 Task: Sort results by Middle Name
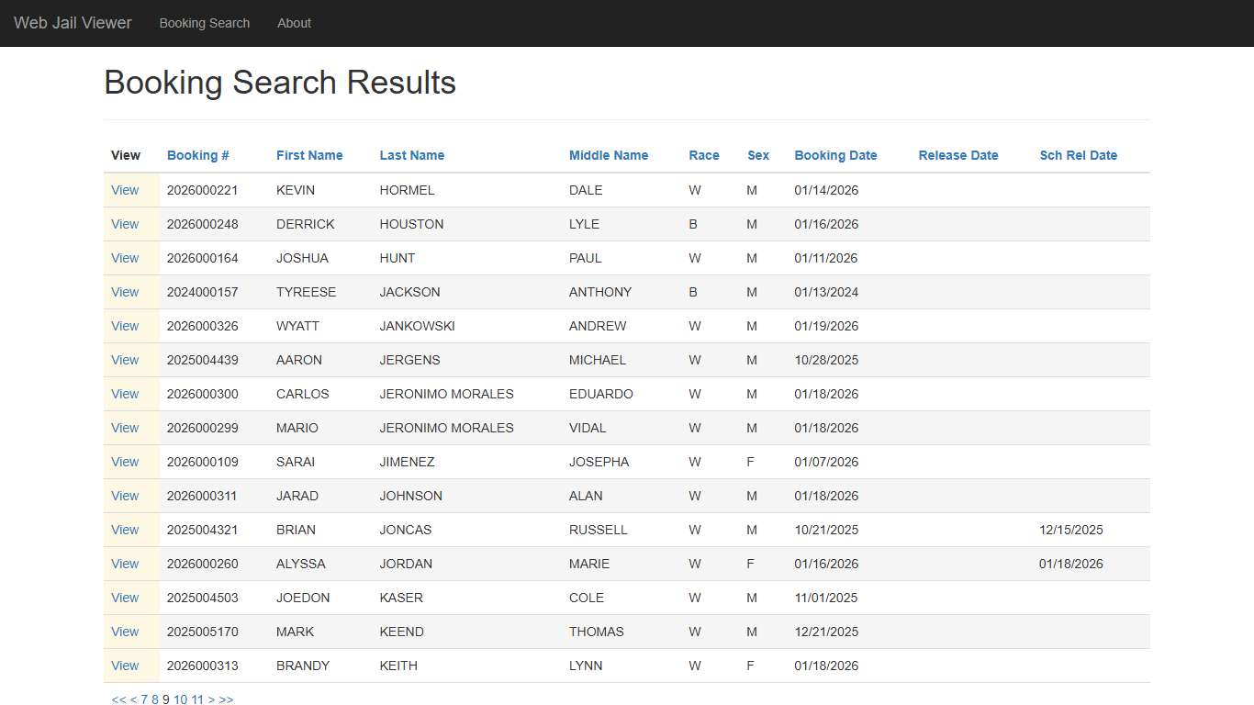tap(608, 155)
